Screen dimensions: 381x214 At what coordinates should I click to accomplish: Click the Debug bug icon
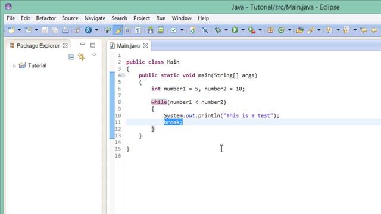click(x=218, y=30)
